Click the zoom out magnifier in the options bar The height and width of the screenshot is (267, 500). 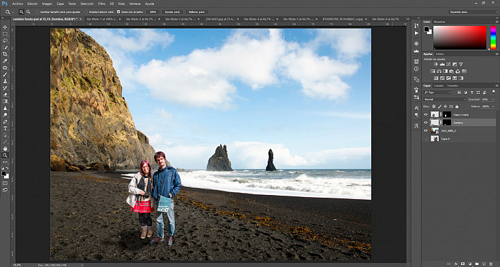point(28,12)
